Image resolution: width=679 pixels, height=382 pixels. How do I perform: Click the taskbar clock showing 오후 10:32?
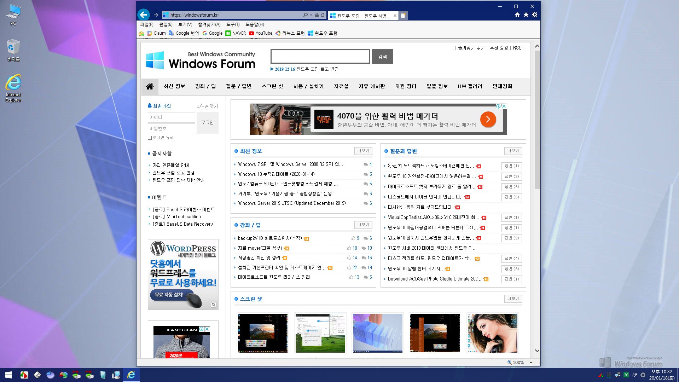[x=662, y=375]
